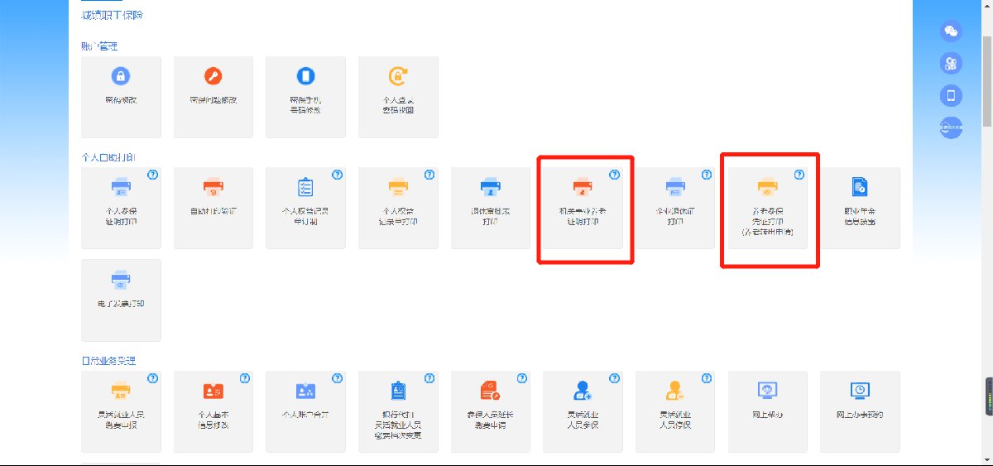993x466 pixels.
Task: Click the 账户管理 section heading
Action: click(x=99, y=46)
